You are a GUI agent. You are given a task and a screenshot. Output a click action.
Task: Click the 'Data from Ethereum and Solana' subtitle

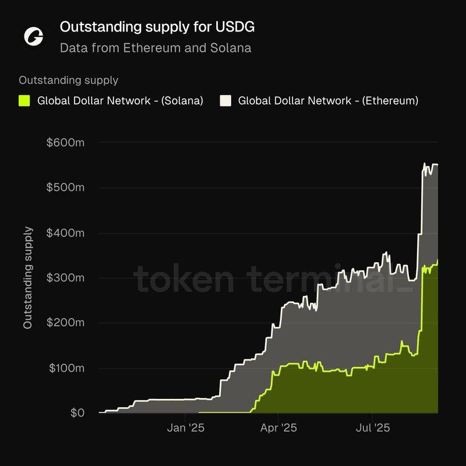pos(156,48)
